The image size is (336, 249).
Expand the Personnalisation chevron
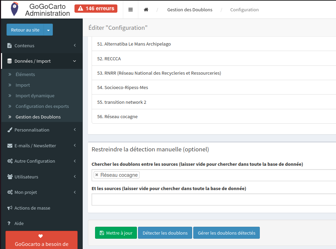pyautogui.click(x=75, y=129)
